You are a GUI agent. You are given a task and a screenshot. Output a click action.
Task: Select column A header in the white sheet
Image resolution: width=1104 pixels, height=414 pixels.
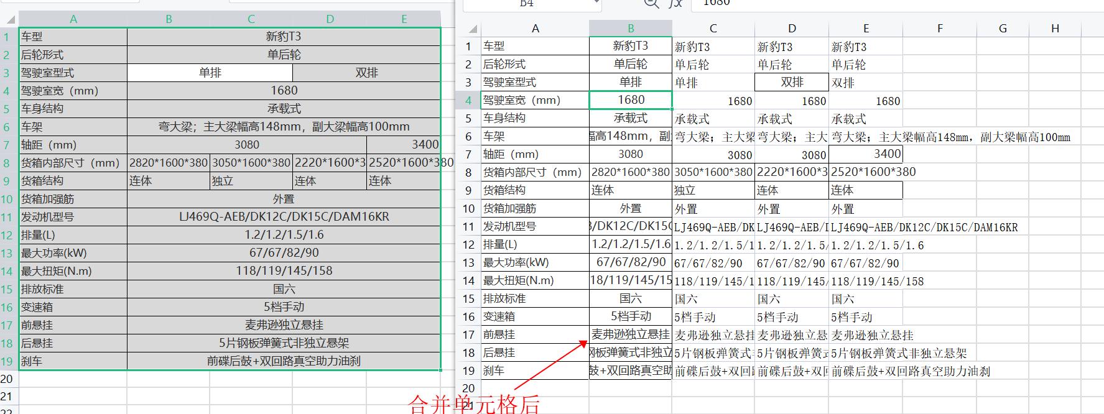point(535,28)
